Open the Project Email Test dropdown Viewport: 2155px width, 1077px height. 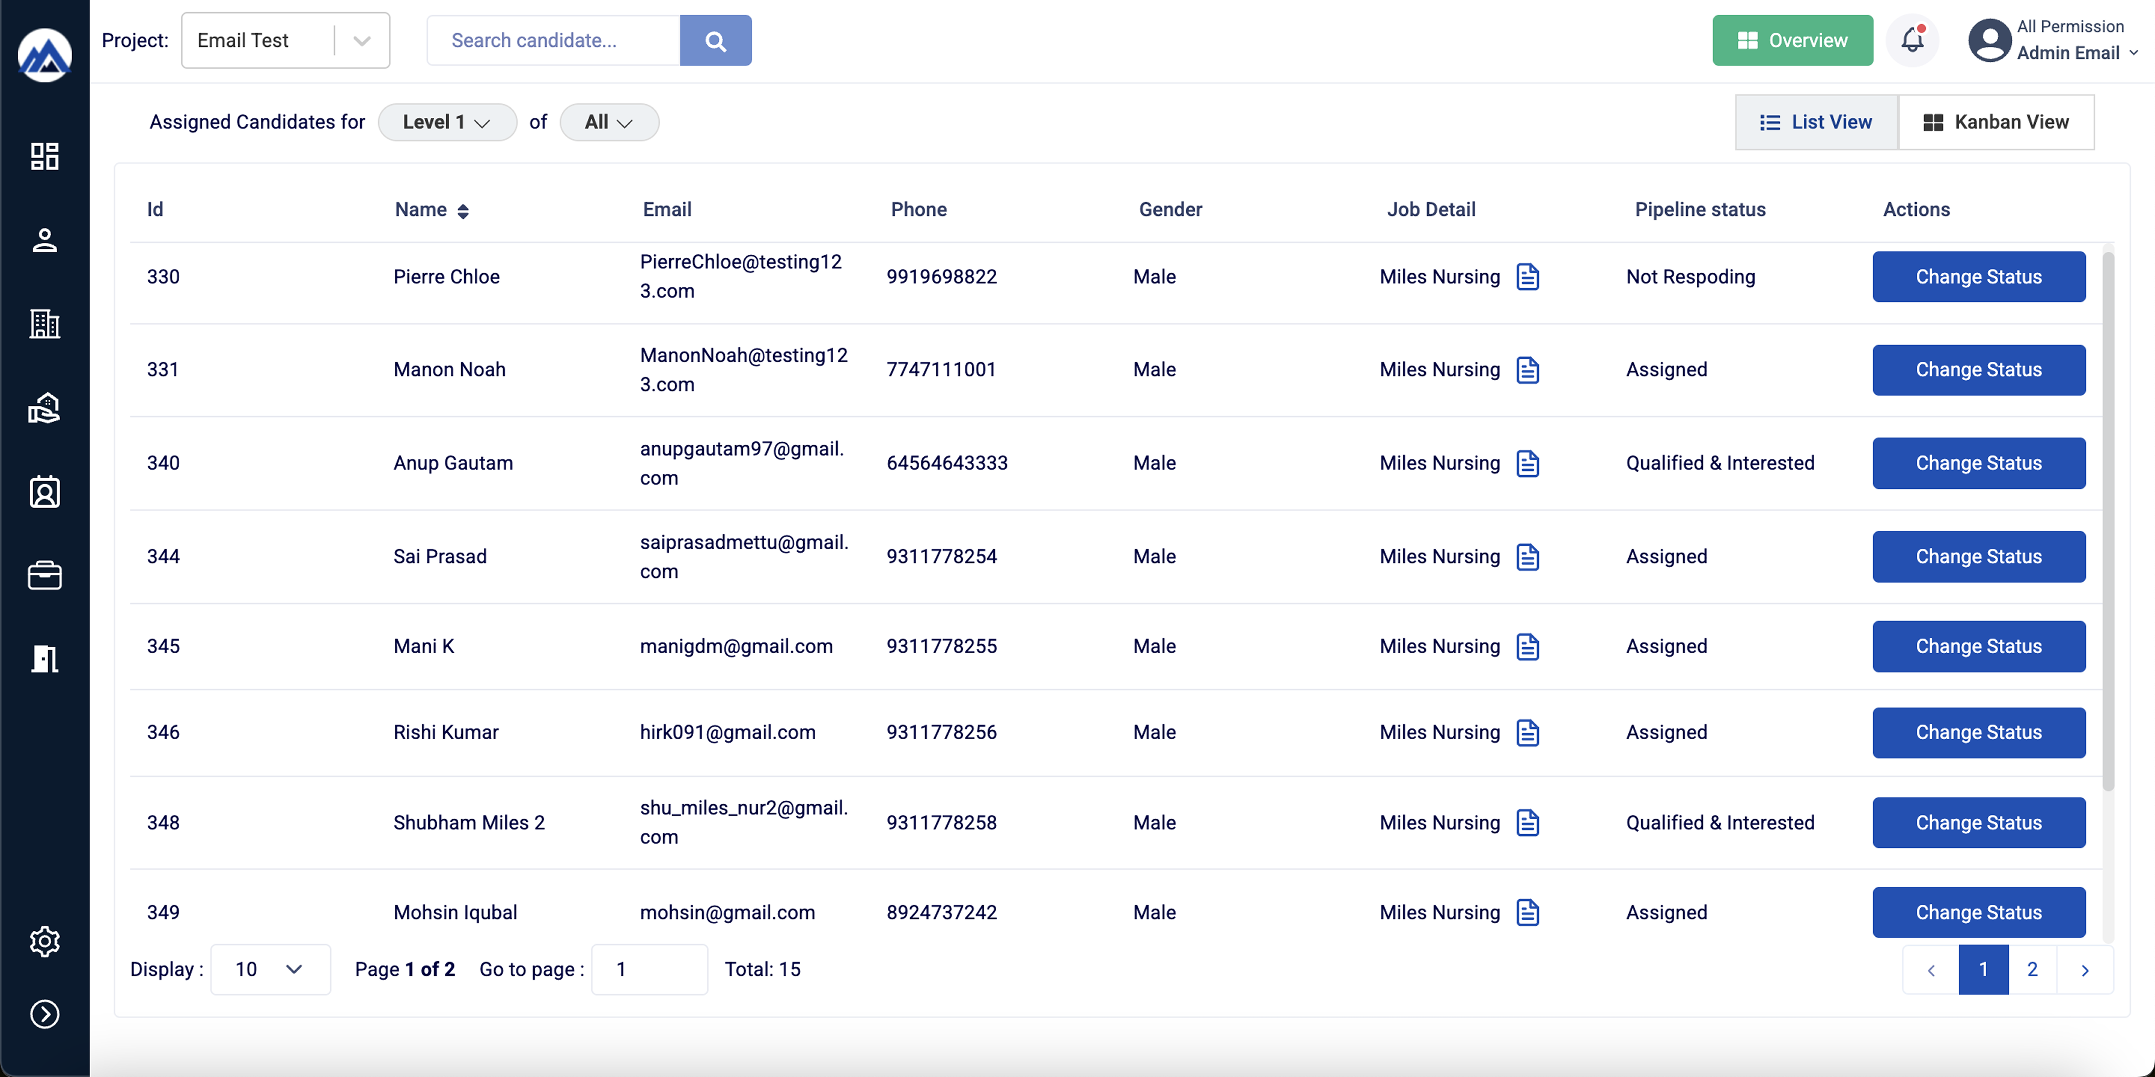[x=285, y=40]
